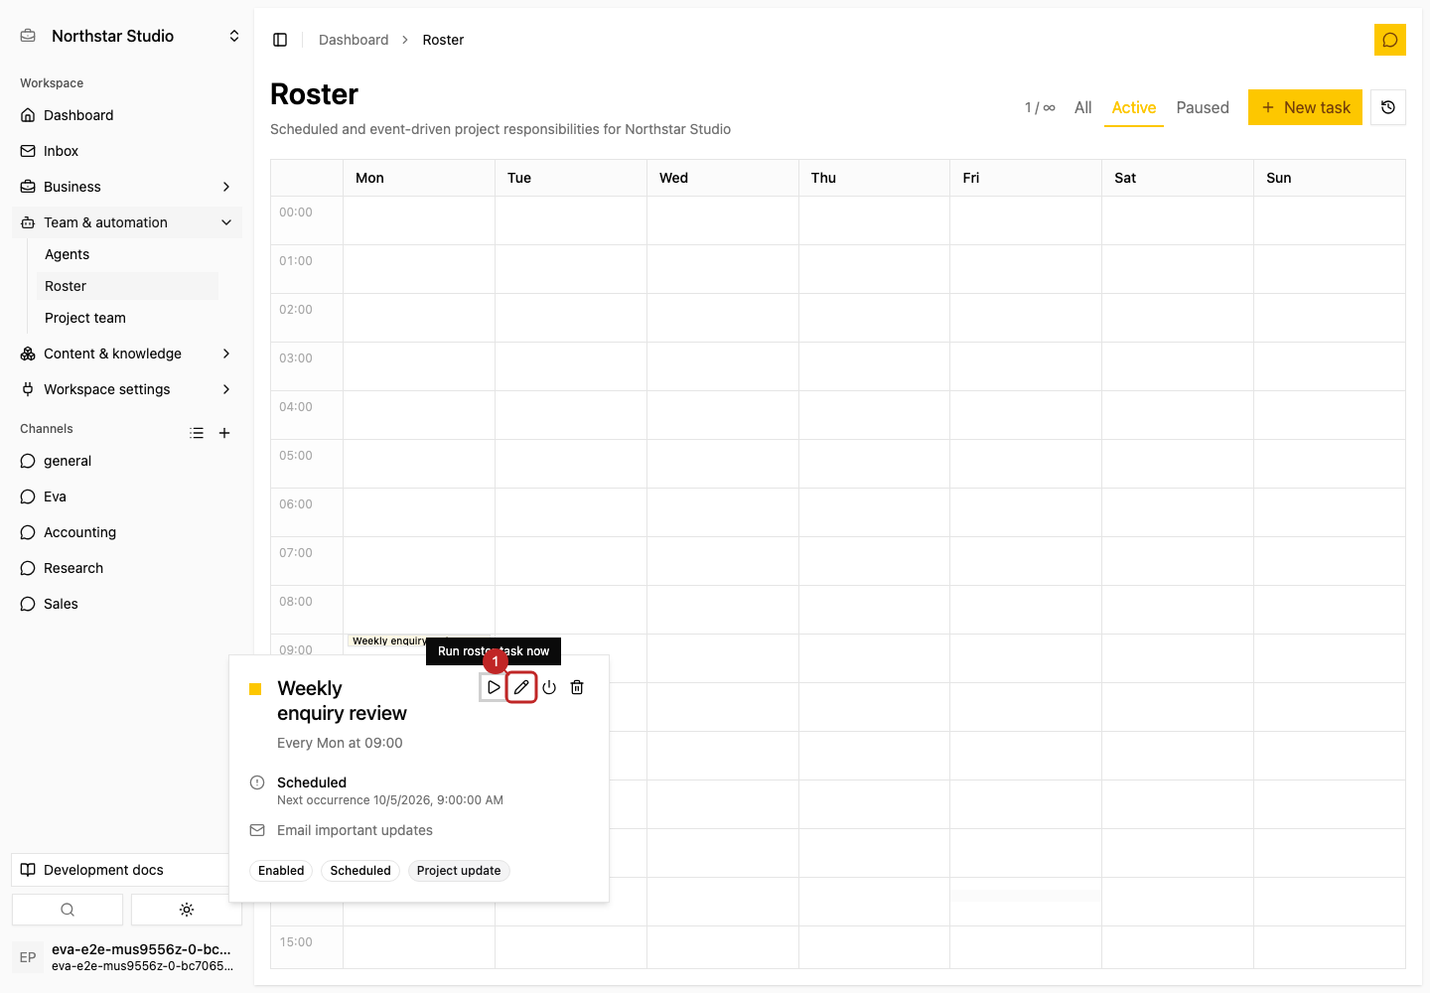
Task: Toggle the sidebar panel icon
Action: click(280, 40)
